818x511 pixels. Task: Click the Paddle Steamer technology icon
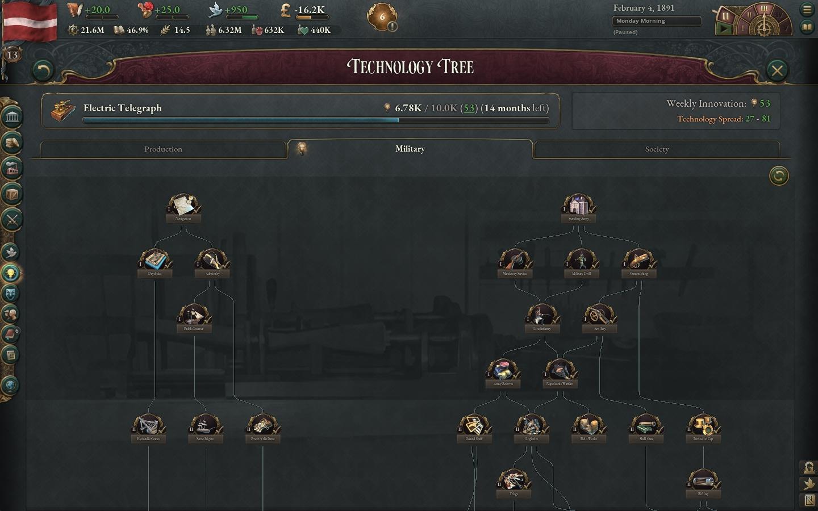[194, 316]
